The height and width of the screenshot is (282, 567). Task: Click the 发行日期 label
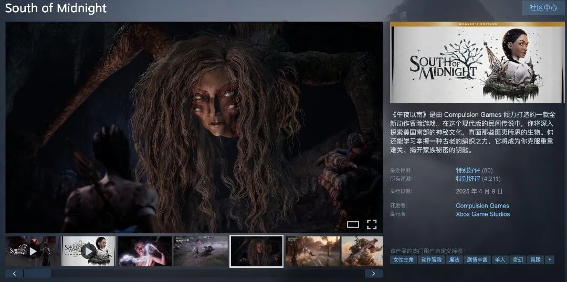[x=401, y=191]
